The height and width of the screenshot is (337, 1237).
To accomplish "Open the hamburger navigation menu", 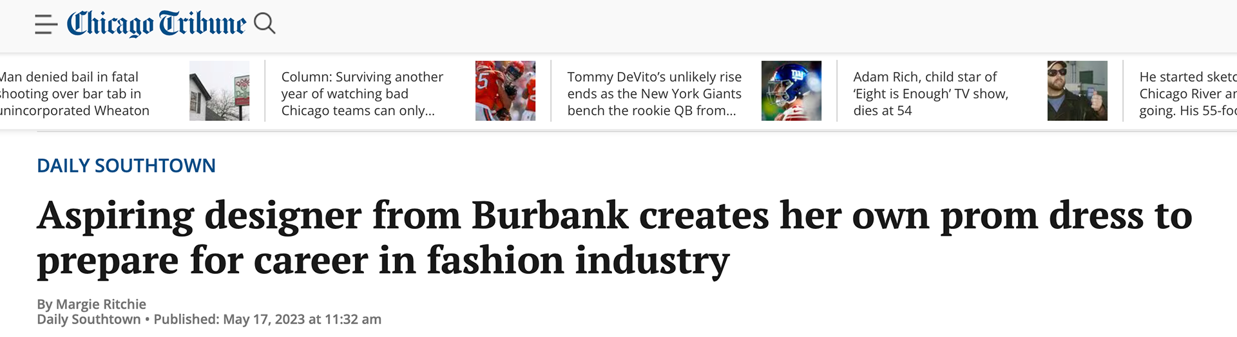I will [x=46, y=24].
